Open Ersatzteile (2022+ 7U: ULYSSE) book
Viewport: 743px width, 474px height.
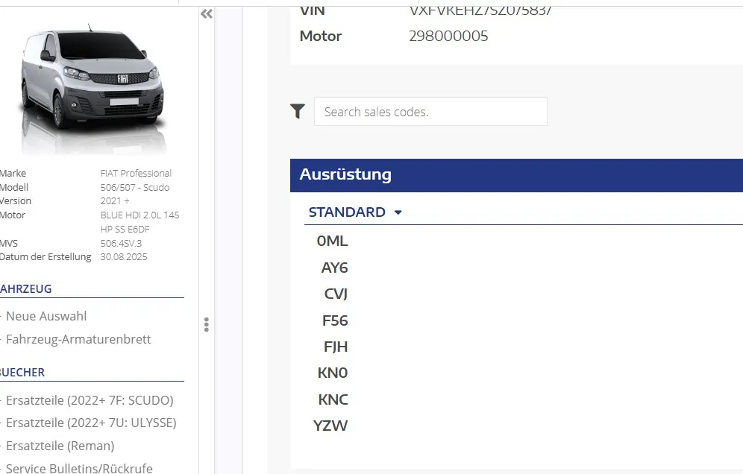[91, 423]
